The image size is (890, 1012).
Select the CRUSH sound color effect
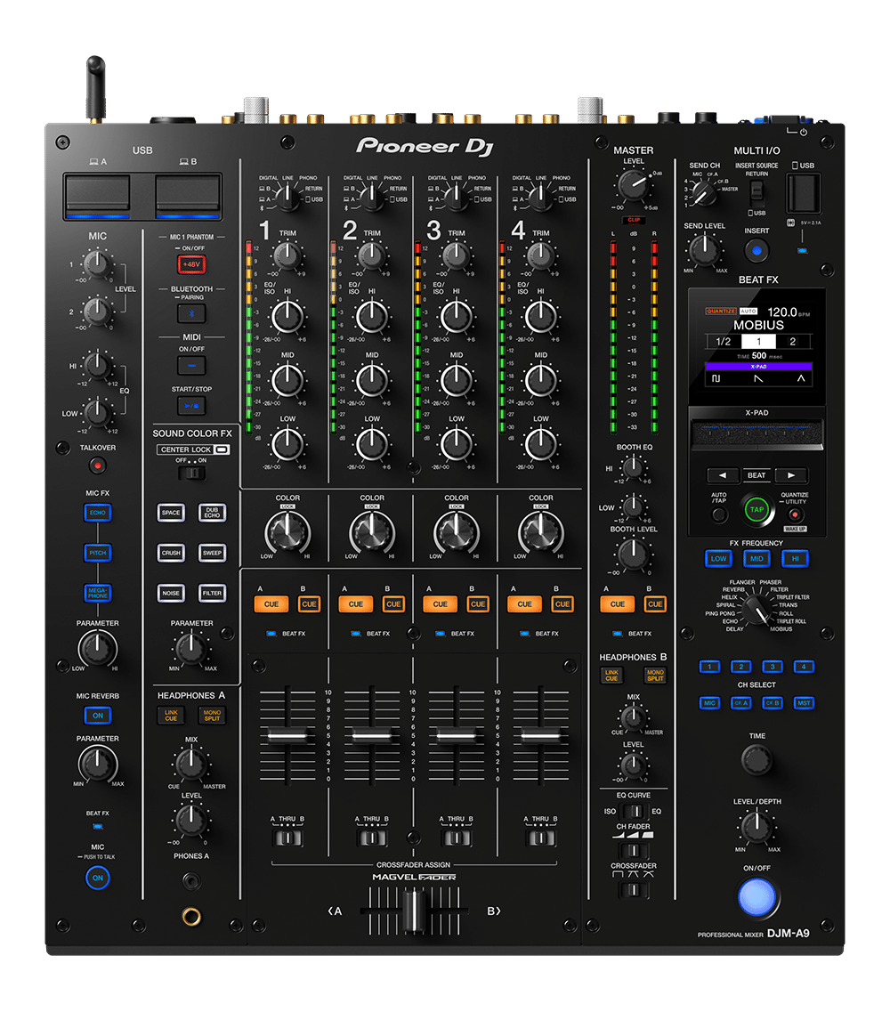[171, 553]
